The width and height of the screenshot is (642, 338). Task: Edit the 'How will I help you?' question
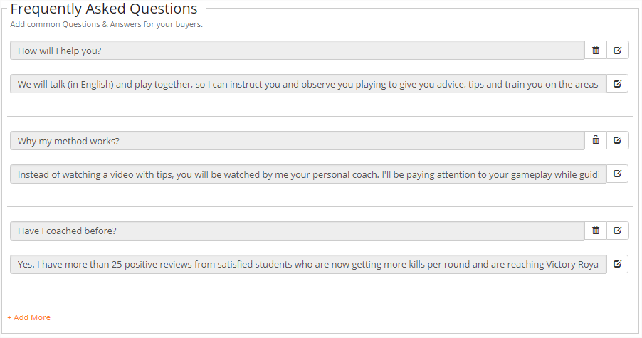(x=617, y=50)
